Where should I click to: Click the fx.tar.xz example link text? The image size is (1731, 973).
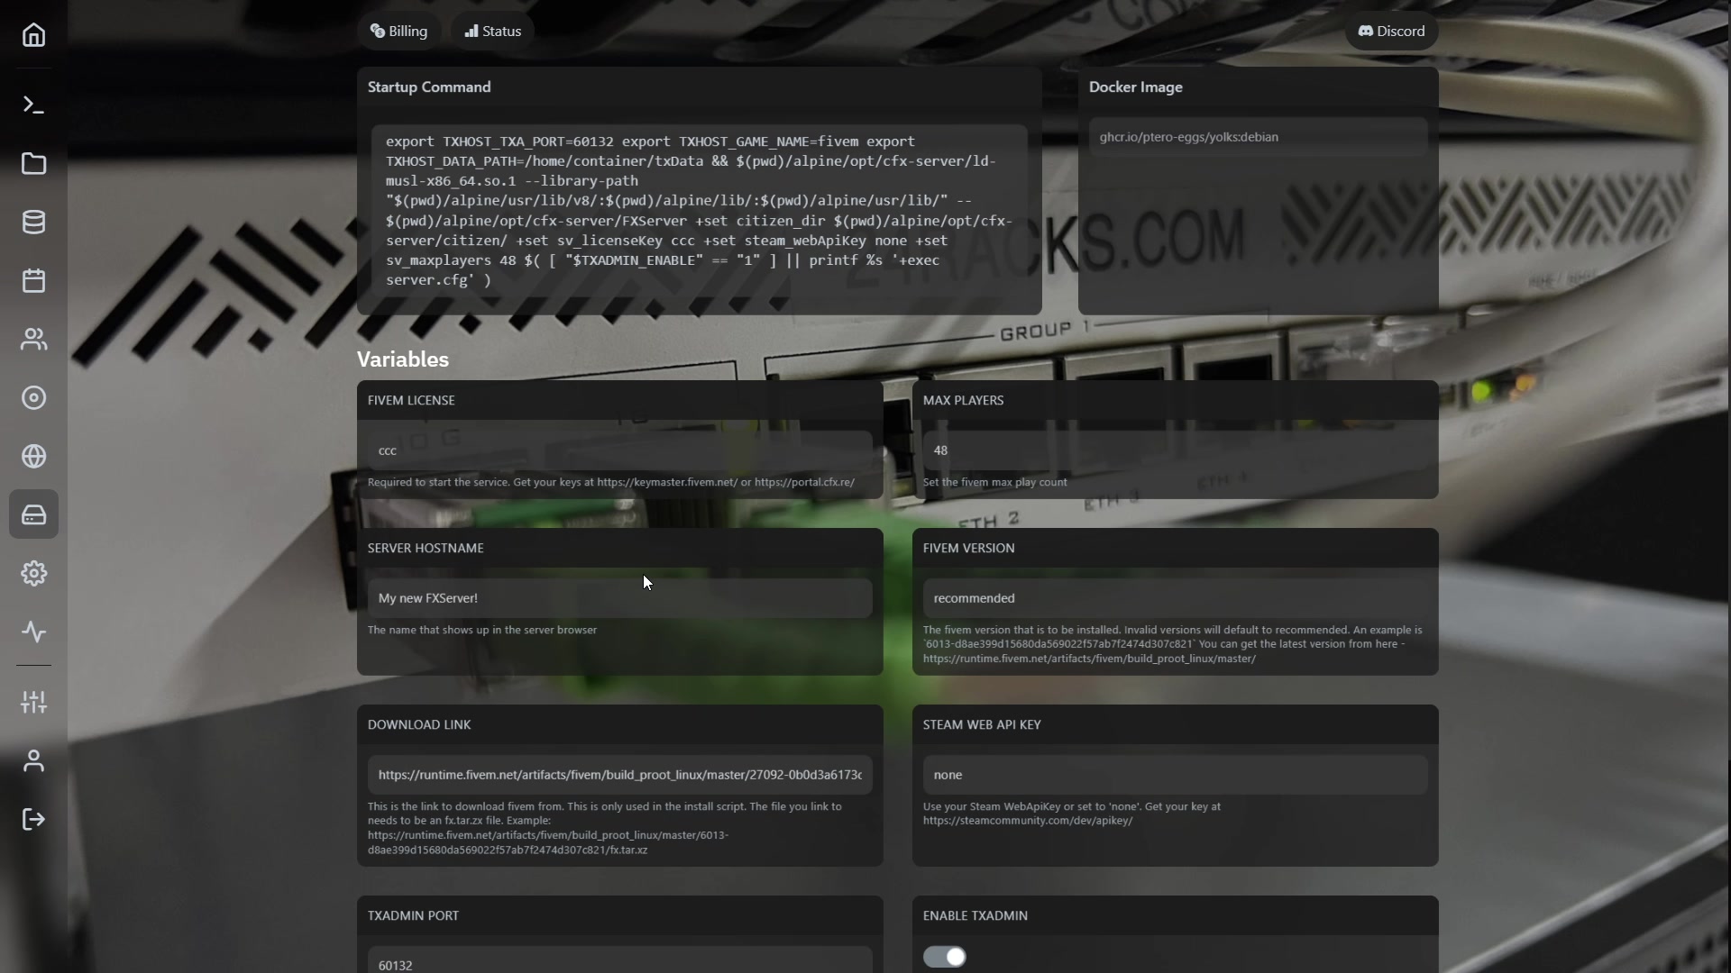coord(548,842)
